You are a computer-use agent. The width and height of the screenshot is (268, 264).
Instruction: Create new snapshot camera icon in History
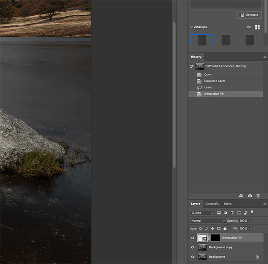(250, 196)
